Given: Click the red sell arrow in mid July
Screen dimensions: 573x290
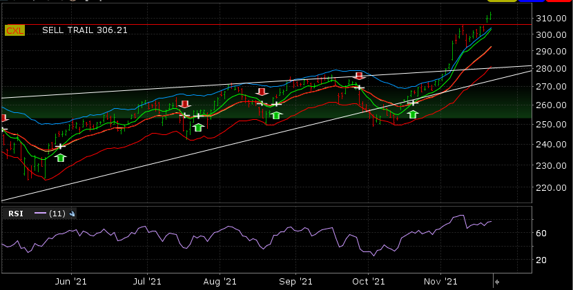Looking at the screenshot, I should coord(185,104).
